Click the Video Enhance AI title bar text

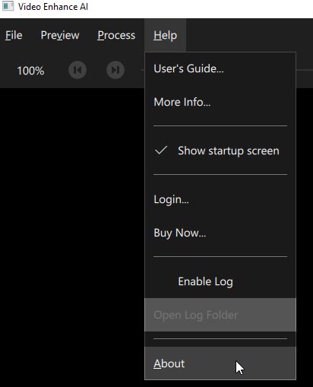(x=53, y=7)
